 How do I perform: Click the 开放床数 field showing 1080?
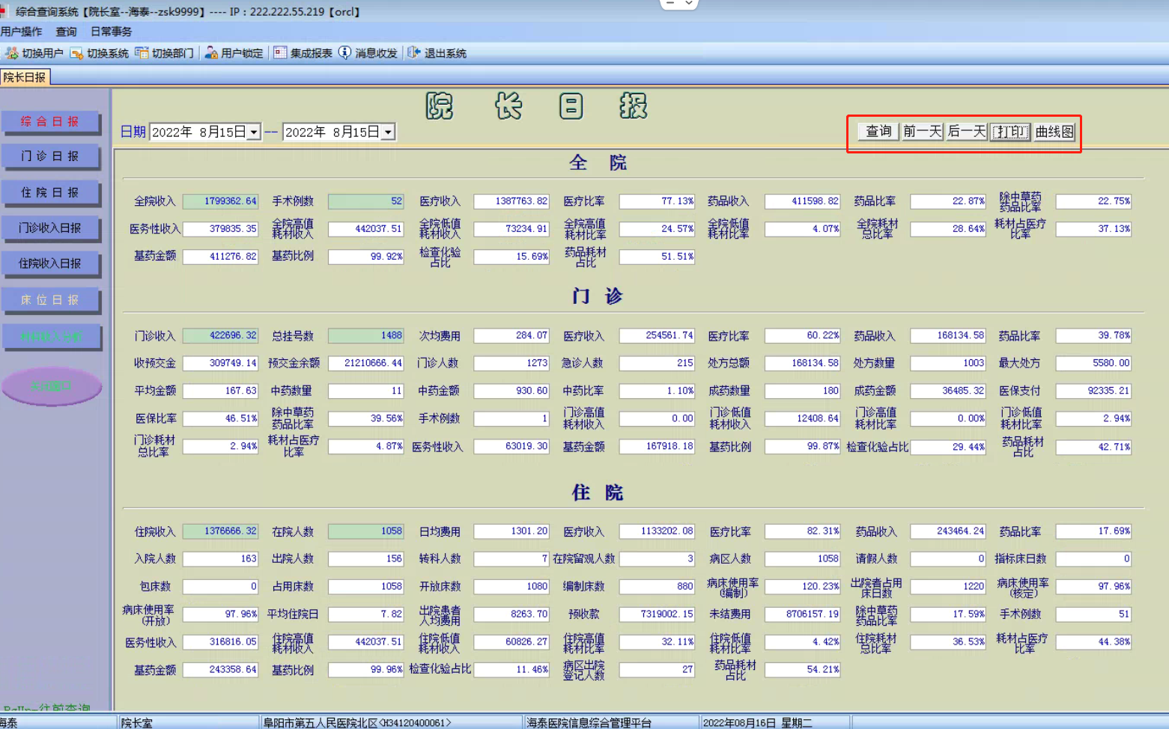511,588
